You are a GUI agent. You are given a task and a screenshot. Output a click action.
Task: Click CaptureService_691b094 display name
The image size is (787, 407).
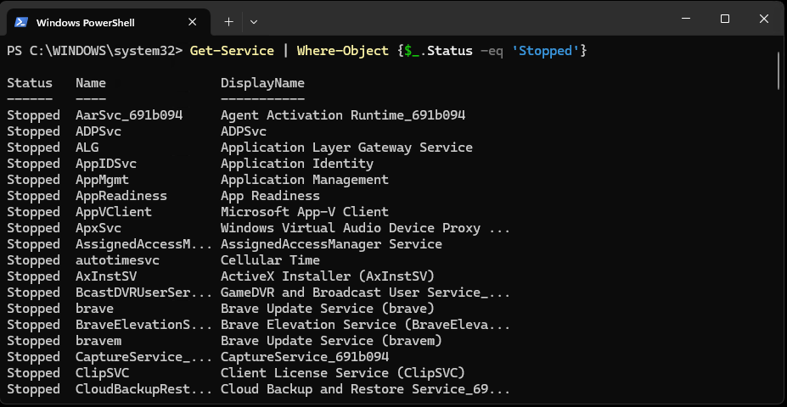click(x=305, y=357)
